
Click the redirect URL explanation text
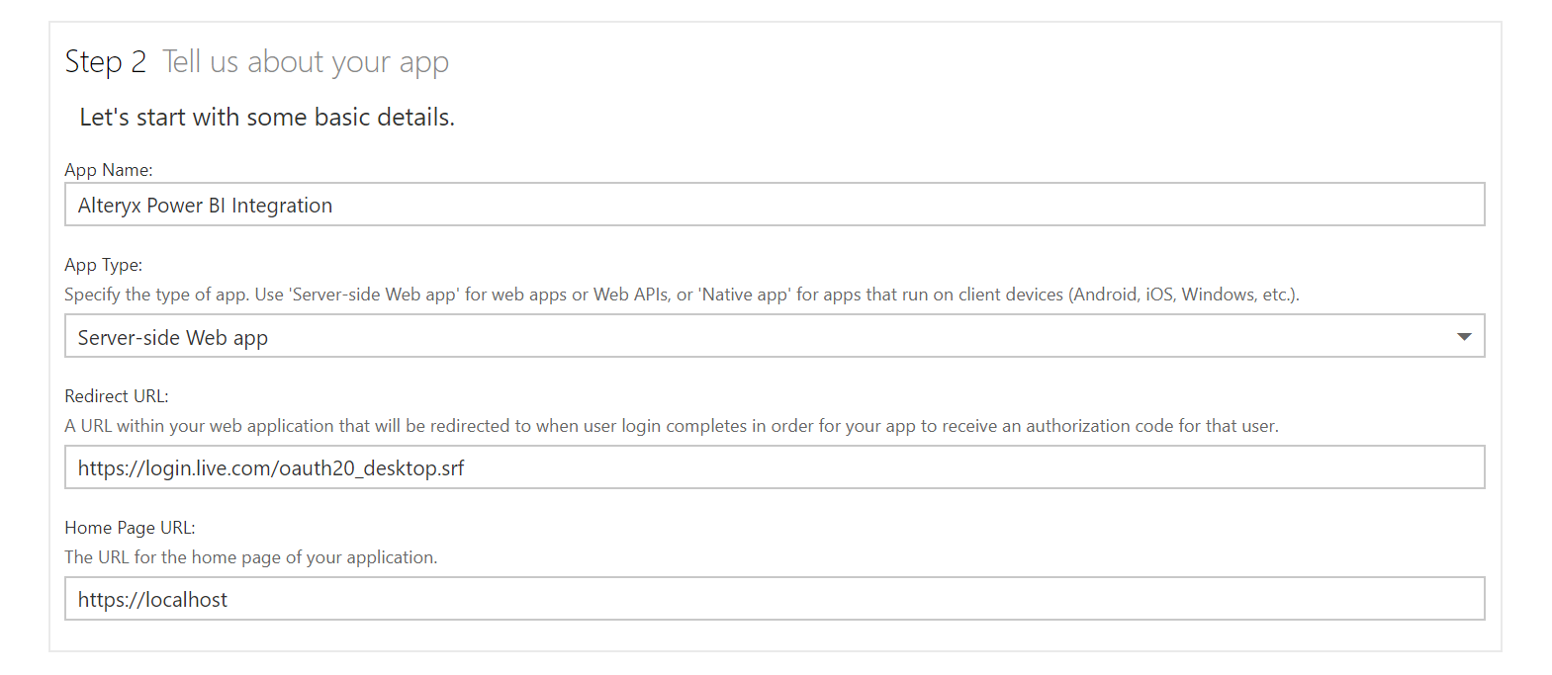click(x=671, y=425)
